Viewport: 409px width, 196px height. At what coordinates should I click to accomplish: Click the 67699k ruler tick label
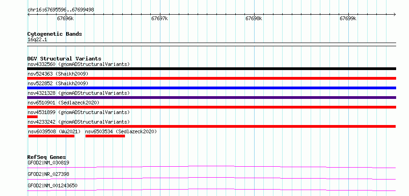pos(348,19)
